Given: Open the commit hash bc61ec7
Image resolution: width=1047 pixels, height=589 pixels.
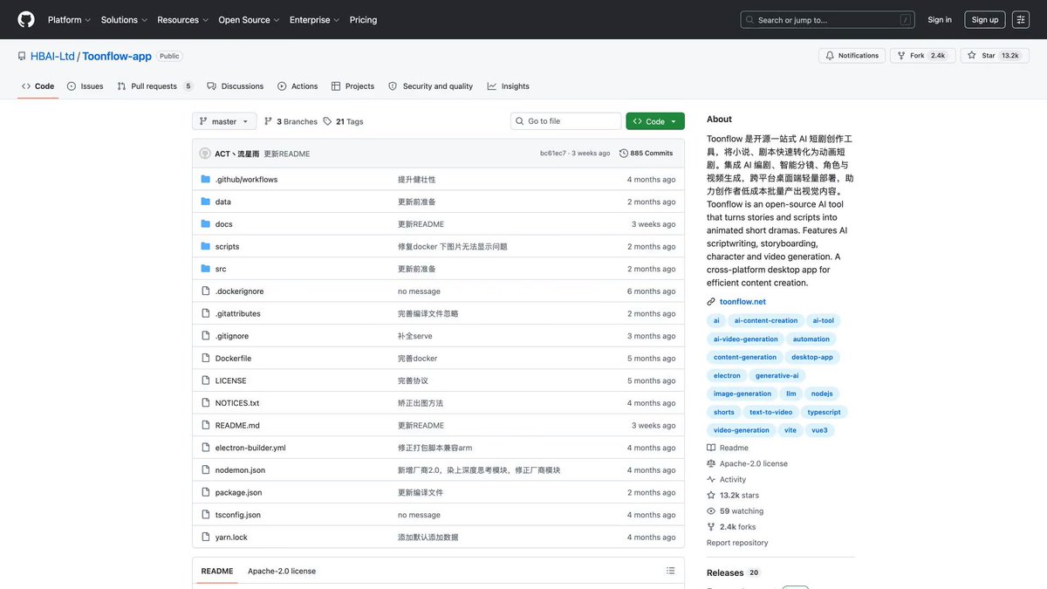Looking at the screenshot, I should coord(553,154).
